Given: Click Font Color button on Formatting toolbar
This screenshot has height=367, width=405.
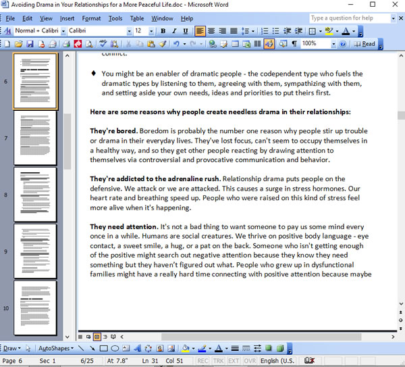Looking at the screenshot, I should click(346, 31).
